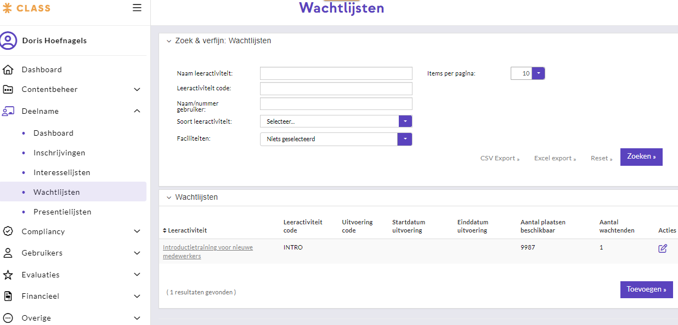This screenshot has height=325, width=678.
Task: Collapse the Deelname menu section
Action: click(x=137, y=111)
